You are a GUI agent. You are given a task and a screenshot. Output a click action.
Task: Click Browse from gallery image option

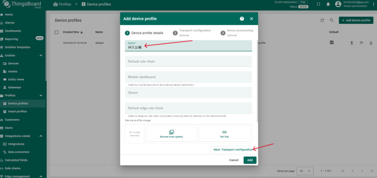pyautogui.click(x=171, y=134)
